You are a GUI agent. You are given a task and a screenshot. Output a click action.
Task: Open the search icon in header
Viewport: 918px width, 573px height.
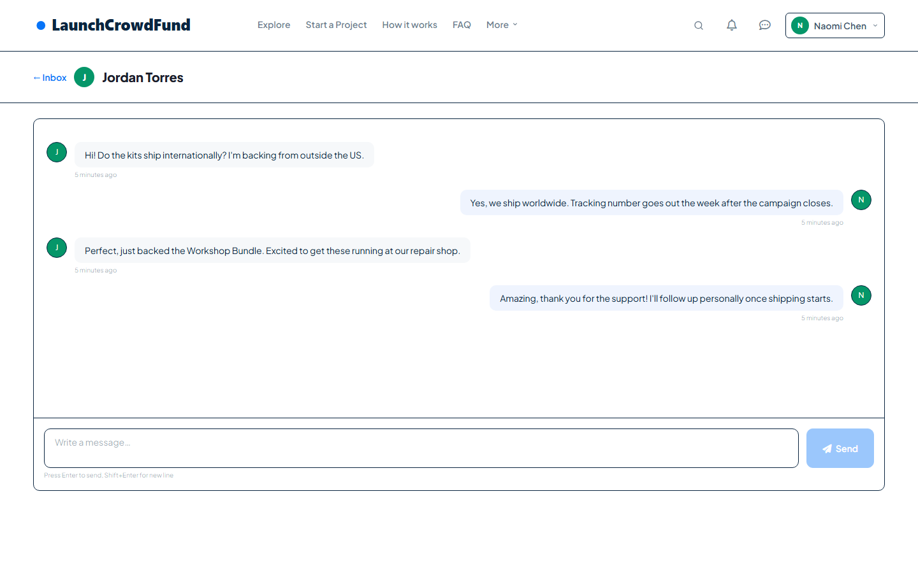click(699, 25)
